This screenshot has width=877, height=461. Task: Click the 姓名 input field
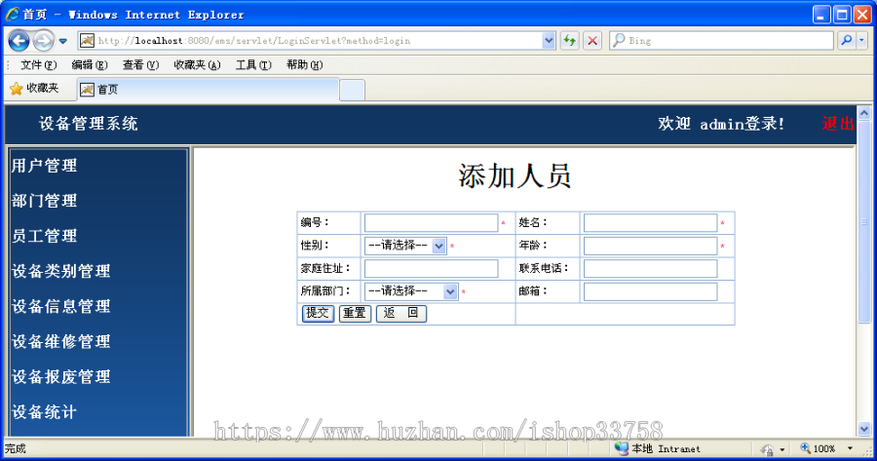651,222
